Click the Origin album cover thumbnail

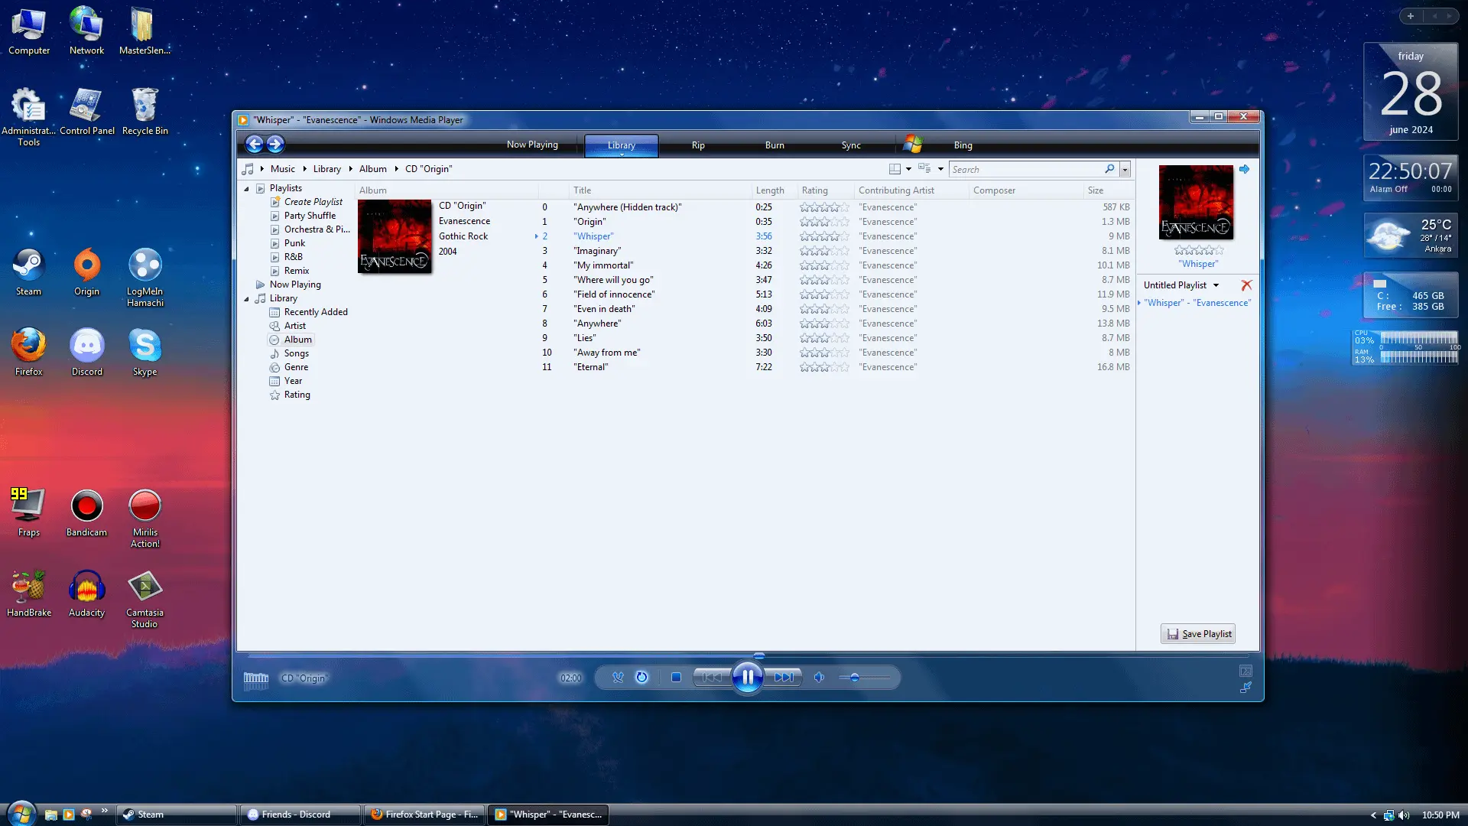(395, 236)
